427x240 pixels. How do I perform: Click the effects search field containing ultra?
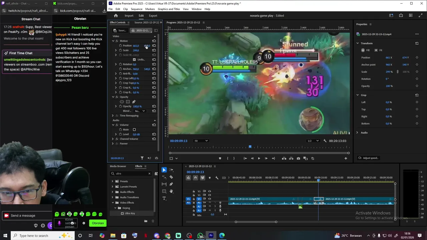pyautogui.click(x=131, y=174)
